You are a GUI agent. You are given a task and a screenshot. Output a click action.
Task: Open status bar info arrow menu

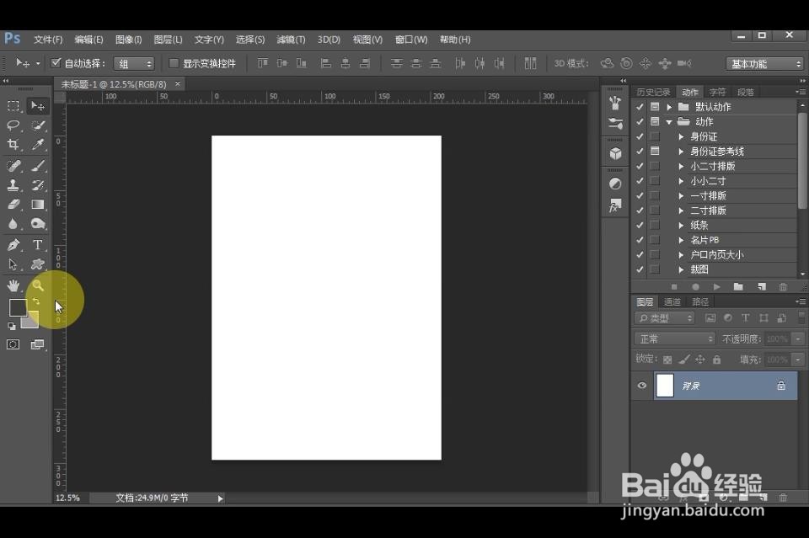(220, 498)
